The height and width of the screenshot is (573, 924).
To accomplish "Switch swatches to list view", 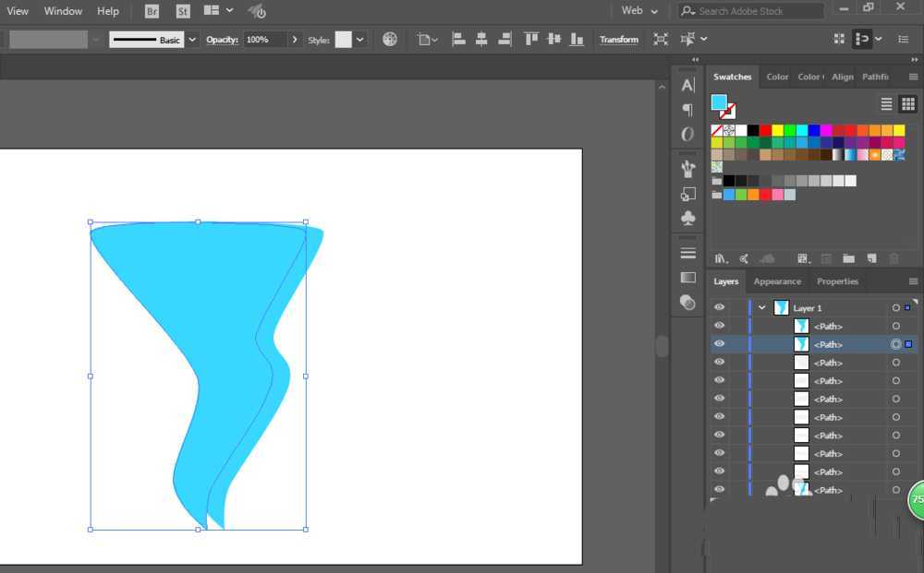I will [886, 104].
